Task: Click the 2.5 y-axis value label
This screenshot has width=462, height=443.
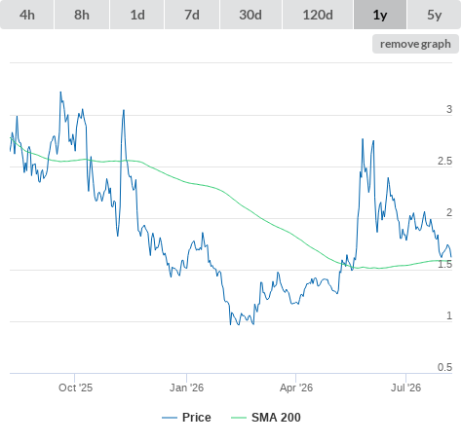Action: tap(444, 161)
